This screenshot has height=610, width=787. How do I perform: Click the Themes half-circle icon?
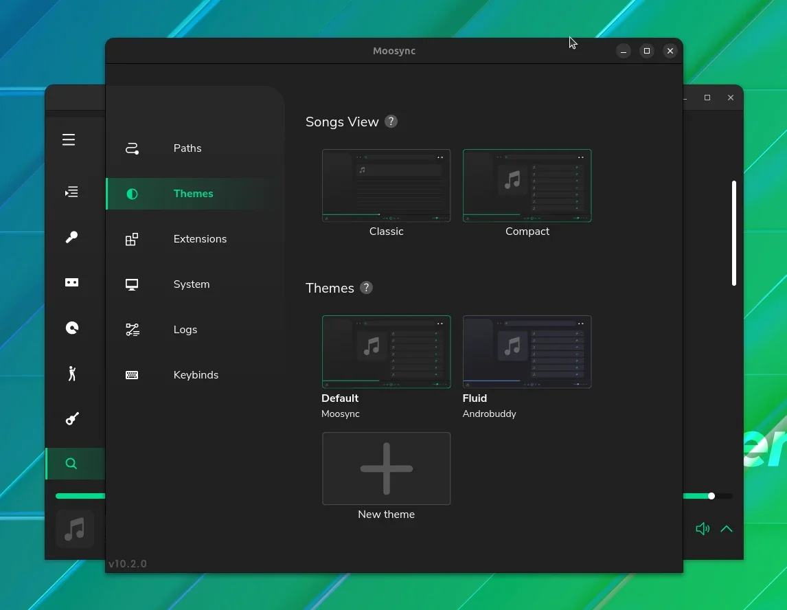[132, 194]
